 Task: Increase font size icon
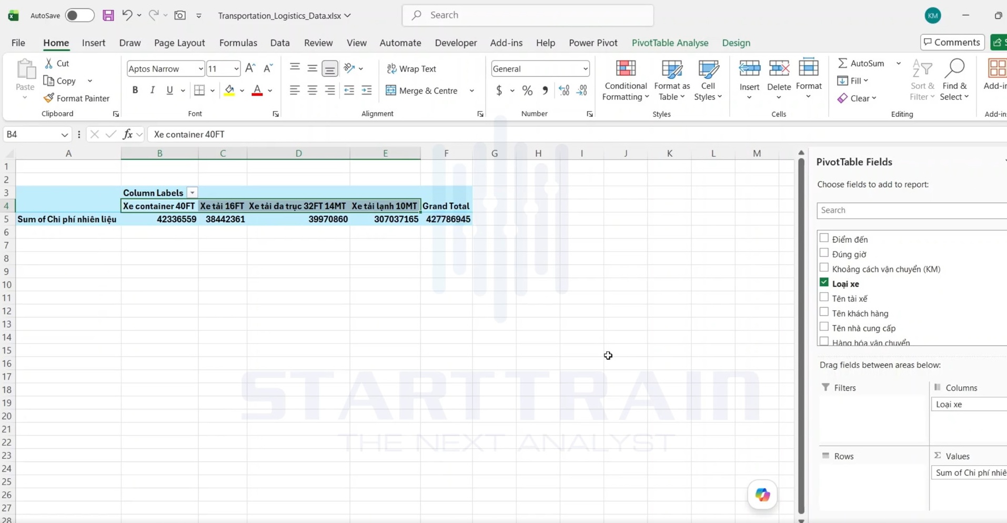coord(250,68)
